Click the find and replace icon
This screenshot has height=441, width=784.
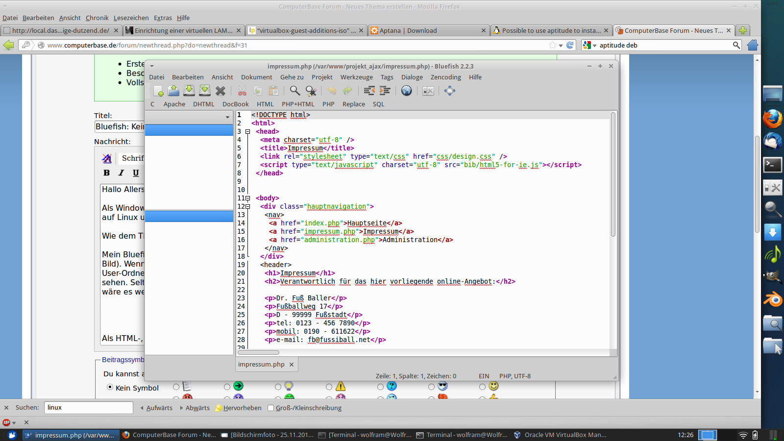[x=311, y=91]
